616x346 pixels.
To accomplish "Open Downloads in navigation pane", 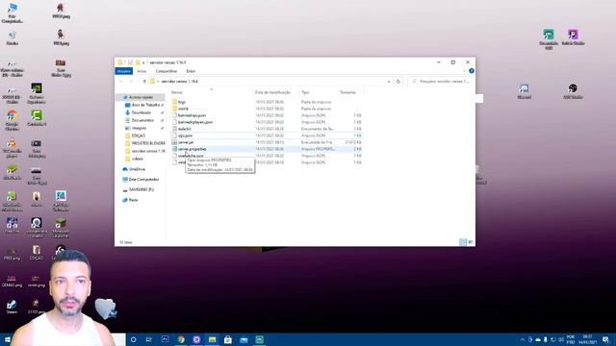I will (141, 112).
